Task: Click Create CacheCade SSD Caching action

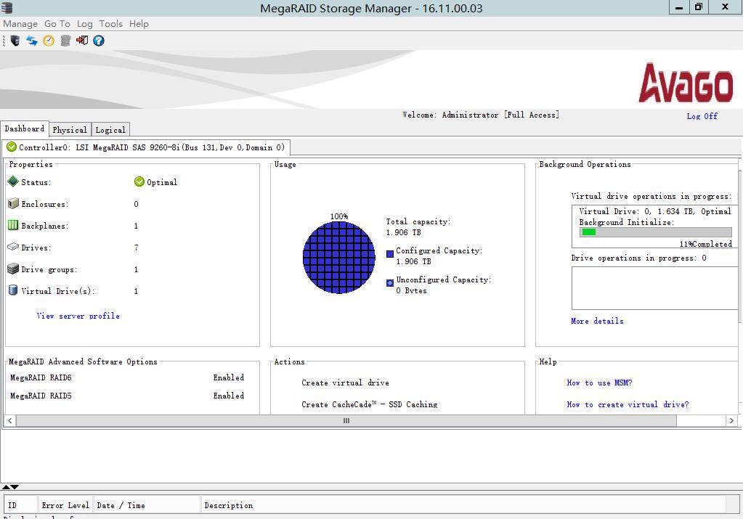Action: pos(370,404)
